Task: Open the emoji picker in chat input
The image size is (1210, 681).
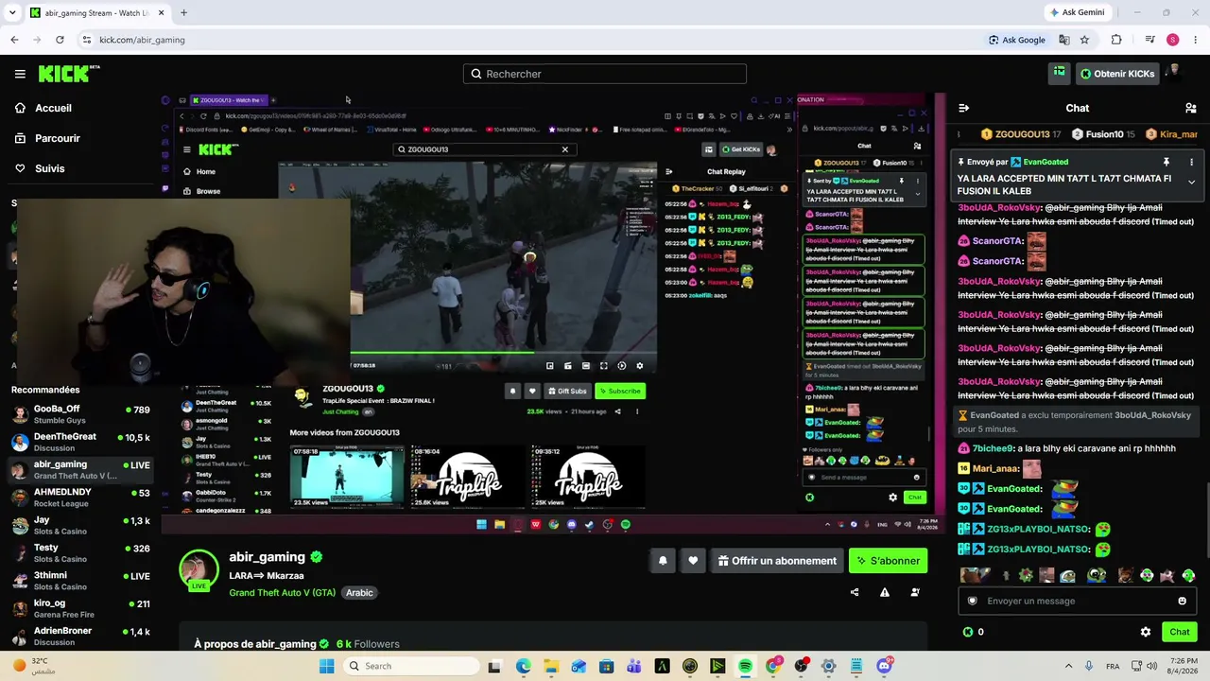Action: (1182, 601)
